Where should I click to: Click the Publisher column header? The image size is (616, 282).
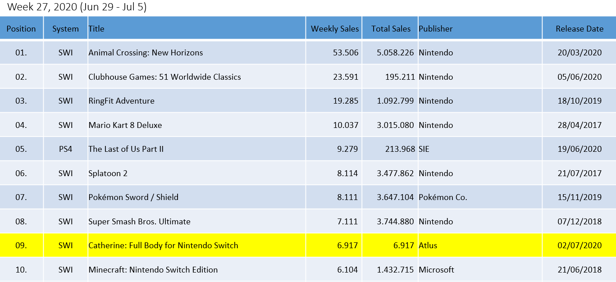[x=480, y=28]
